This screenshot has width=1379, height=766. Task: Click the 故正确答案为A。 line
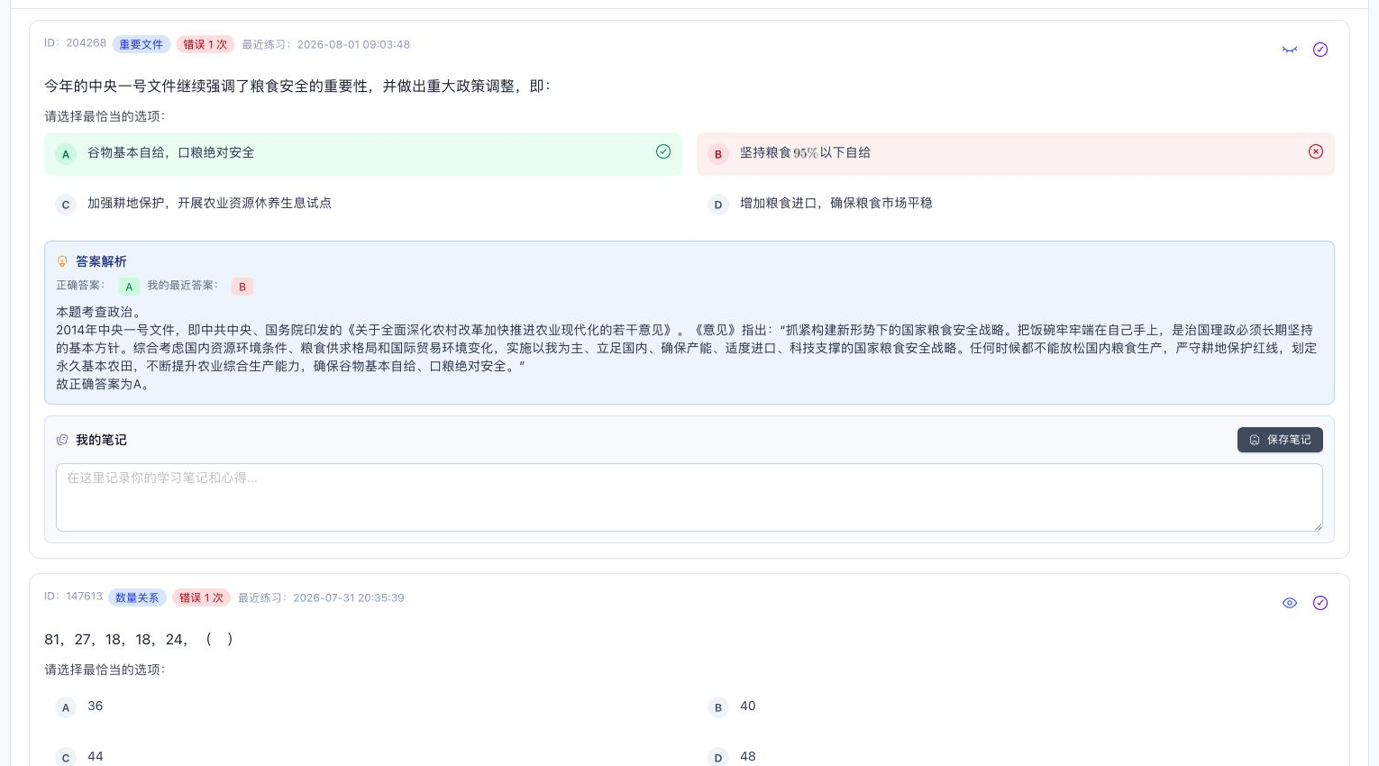coord(103,384)
